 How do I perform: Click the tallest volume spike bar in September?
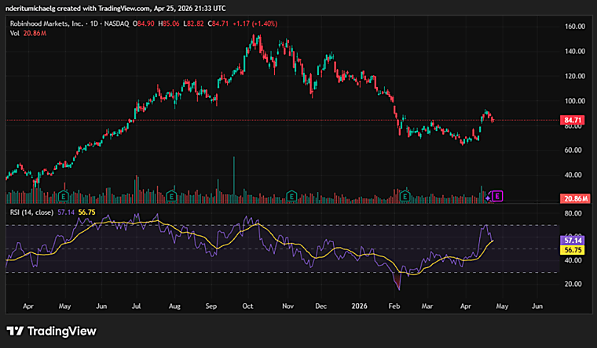(234, 179)
